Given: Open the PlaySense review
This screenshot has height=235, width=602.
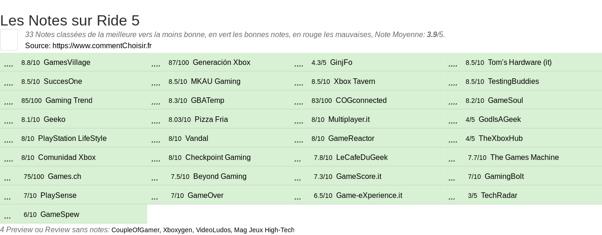Looking at the screenshot, I should click(59, 196).
